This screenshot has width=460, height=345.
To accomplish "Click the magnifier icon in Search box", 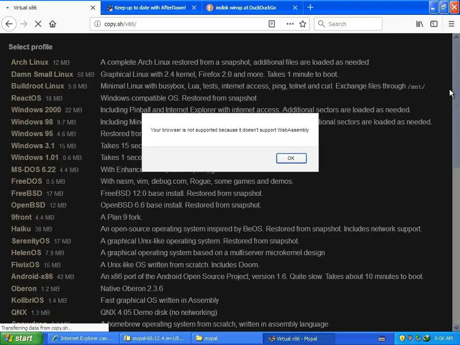I will click(x=322, y=24).
